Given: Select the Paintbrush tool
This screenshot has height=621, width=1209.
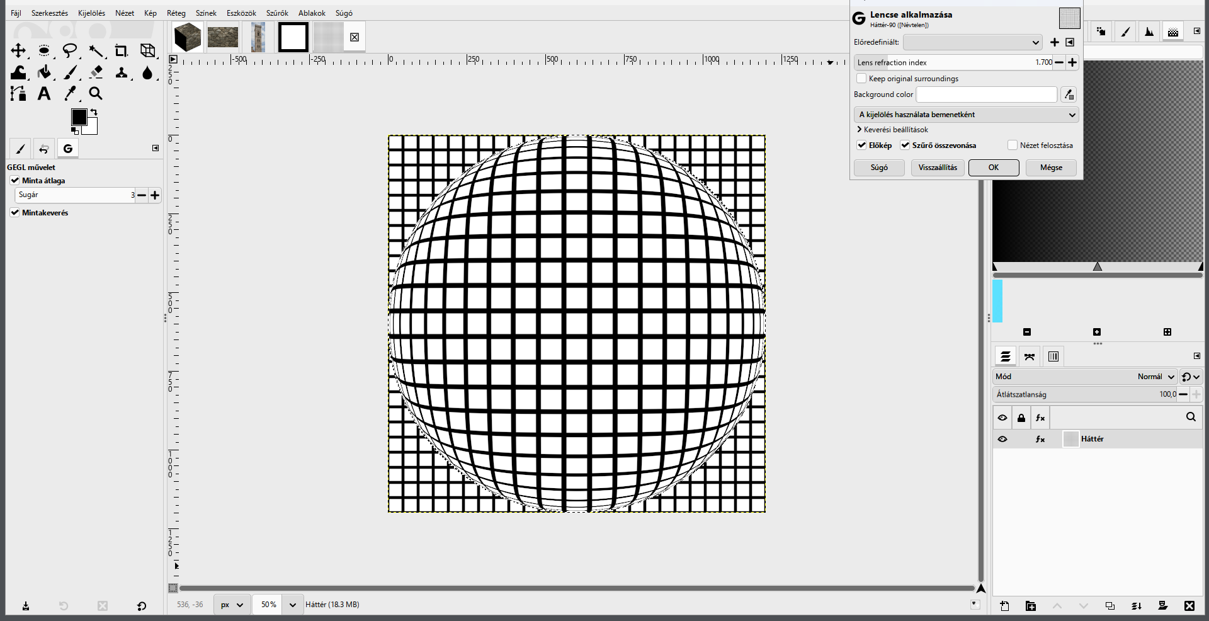Looking at the screenshot, I should [70, 72].
